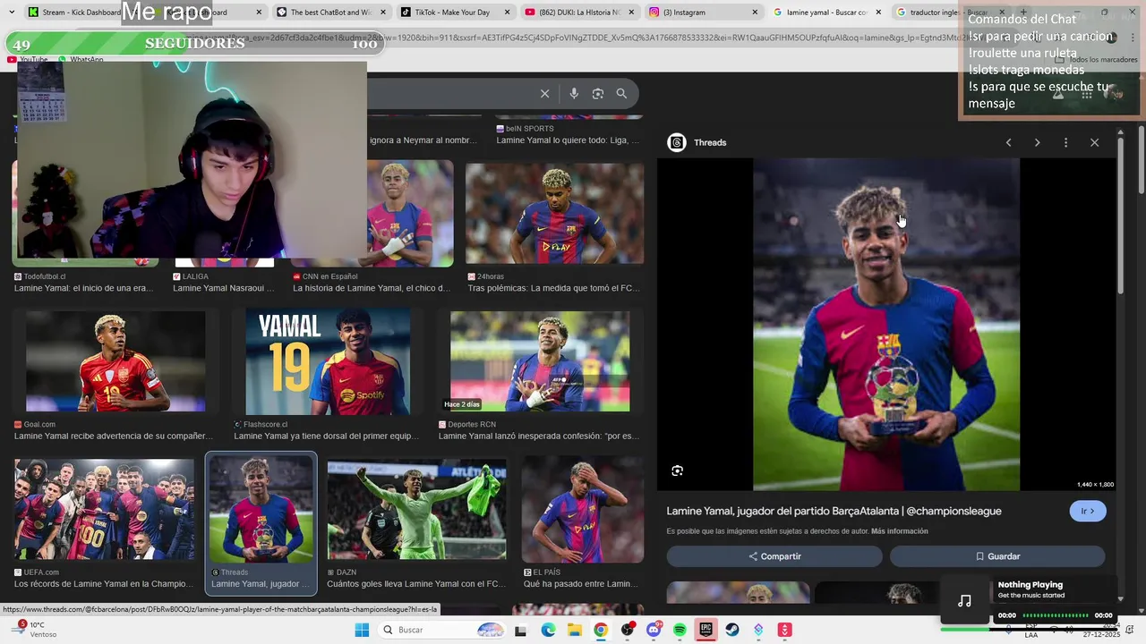Open the highlighted Threads result thumbnail
The height and width of the screenshot is (644, 1146).
click(261, 509)
